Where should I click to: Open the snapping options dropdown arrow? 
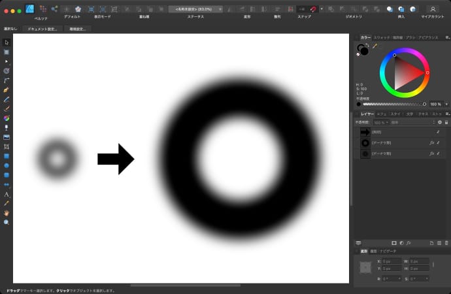click(322, 9)
